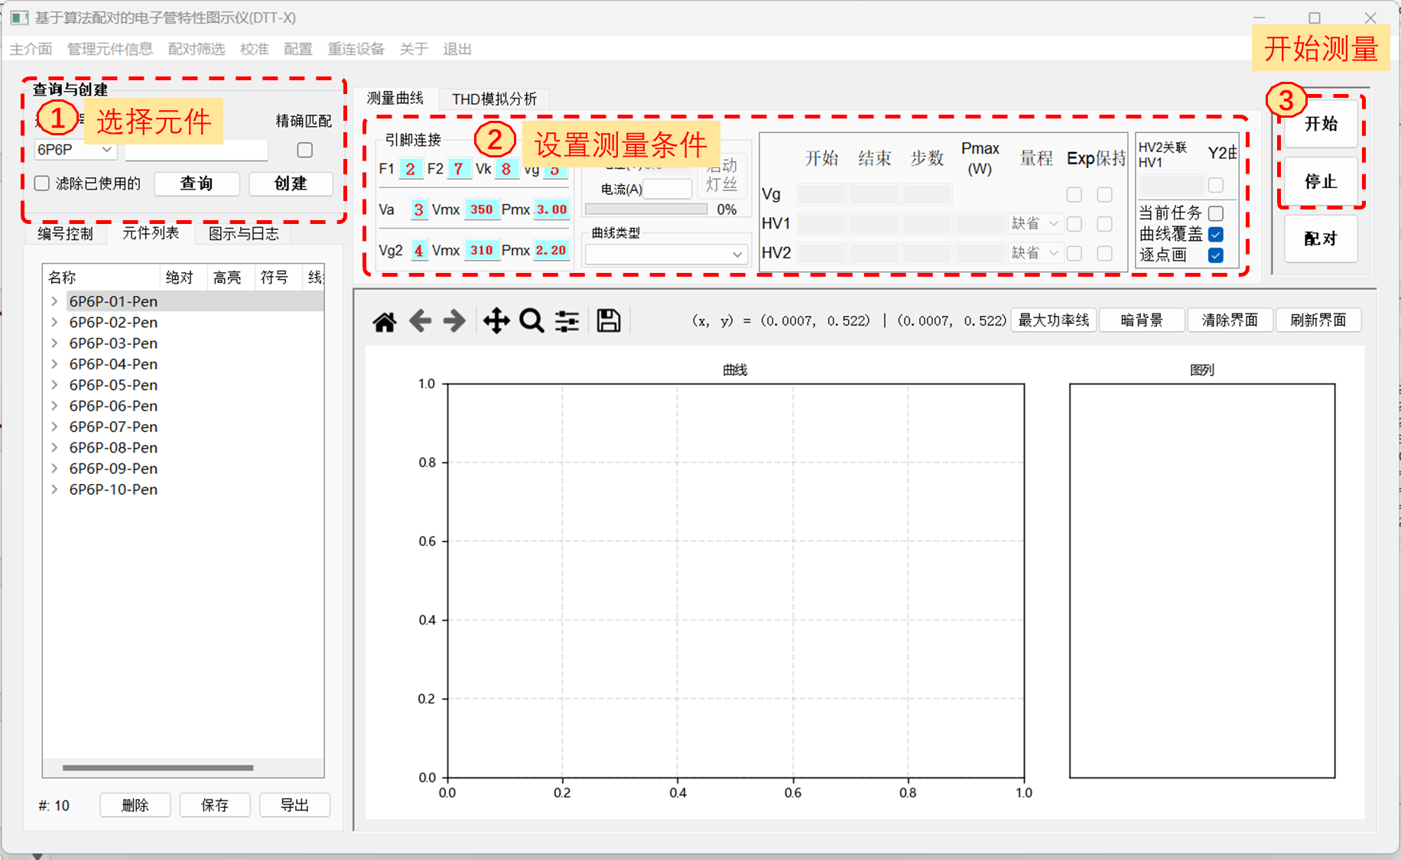
Task: Toggle the 滤除已使用的 checkbox
Action: pos(42,183)
